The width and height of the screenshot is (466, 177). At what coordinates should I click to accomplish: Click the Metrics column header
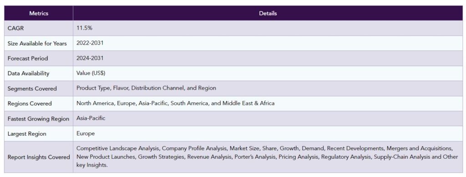coord(39,13)
